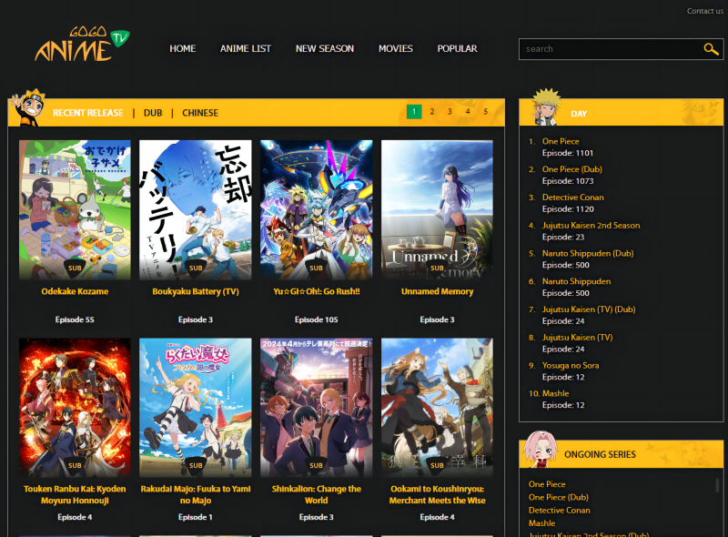Open page 5 of recent releases

486,110
